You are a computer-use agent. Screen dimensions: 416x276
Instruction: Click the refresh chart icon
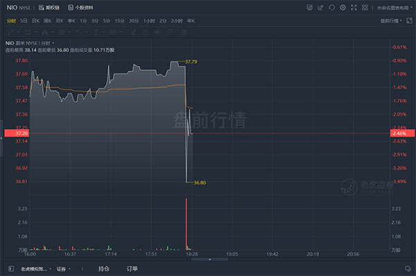pos(331,8)
